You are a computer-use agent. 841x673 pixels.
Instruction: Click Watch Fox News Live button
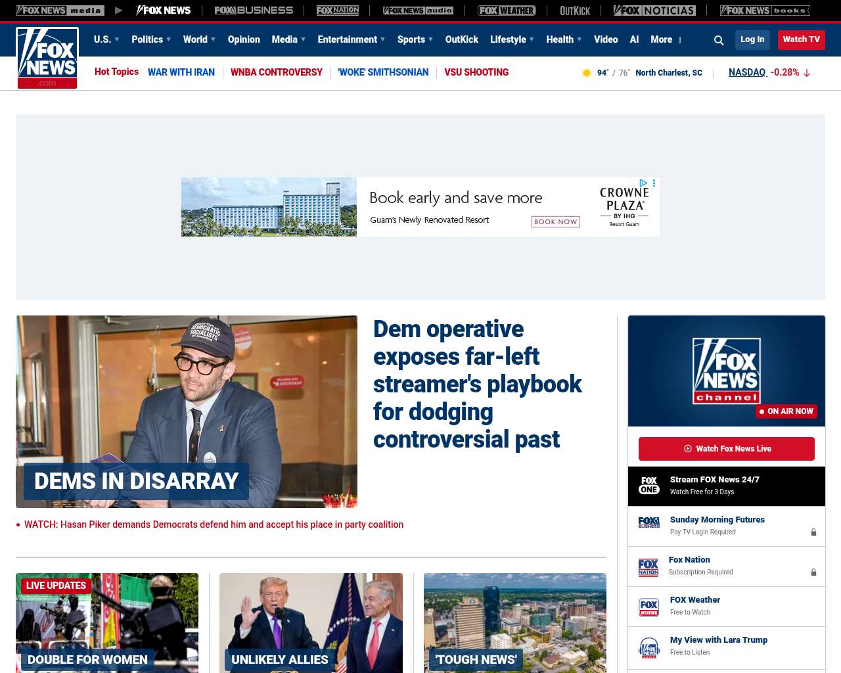point(727,449)
